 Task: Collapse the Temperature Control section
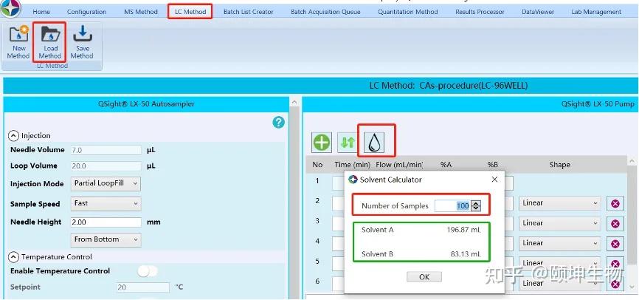pyautogui.click(x=13, y=256)
